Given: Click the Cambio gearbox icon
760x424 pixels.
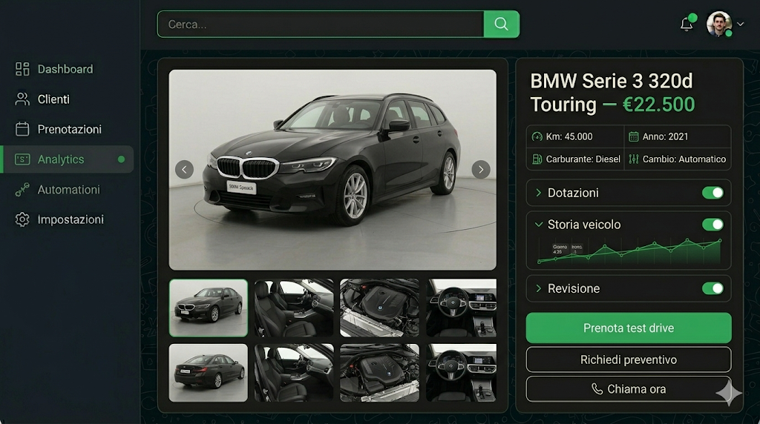Looking at the screenshot, I should coord(634,159).
